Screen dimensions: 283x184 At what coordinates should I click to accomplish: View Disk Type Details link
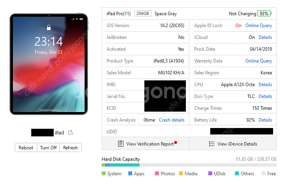click(x=265, y=96)
